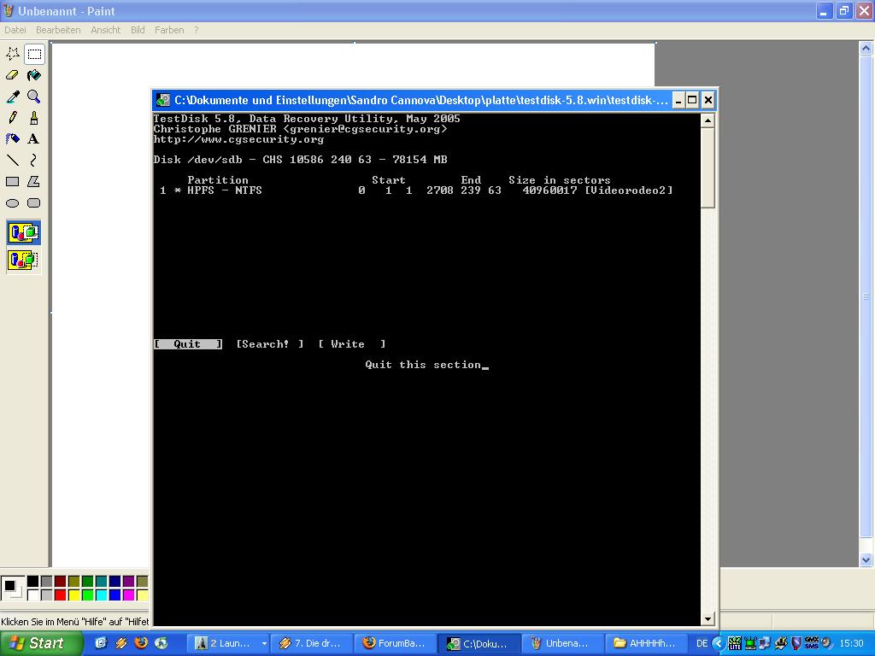Viewport: 875px width, 656px height.
Task: Expand hidden system tray icons arrow
Action: click(718, 644)
